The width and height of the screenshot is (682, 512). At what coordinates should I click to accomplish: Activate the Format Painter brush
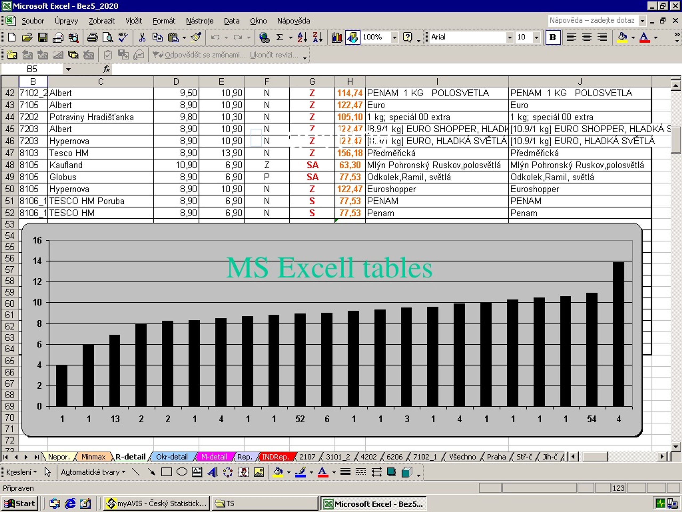pyautogui.click(x=196, y=37)
